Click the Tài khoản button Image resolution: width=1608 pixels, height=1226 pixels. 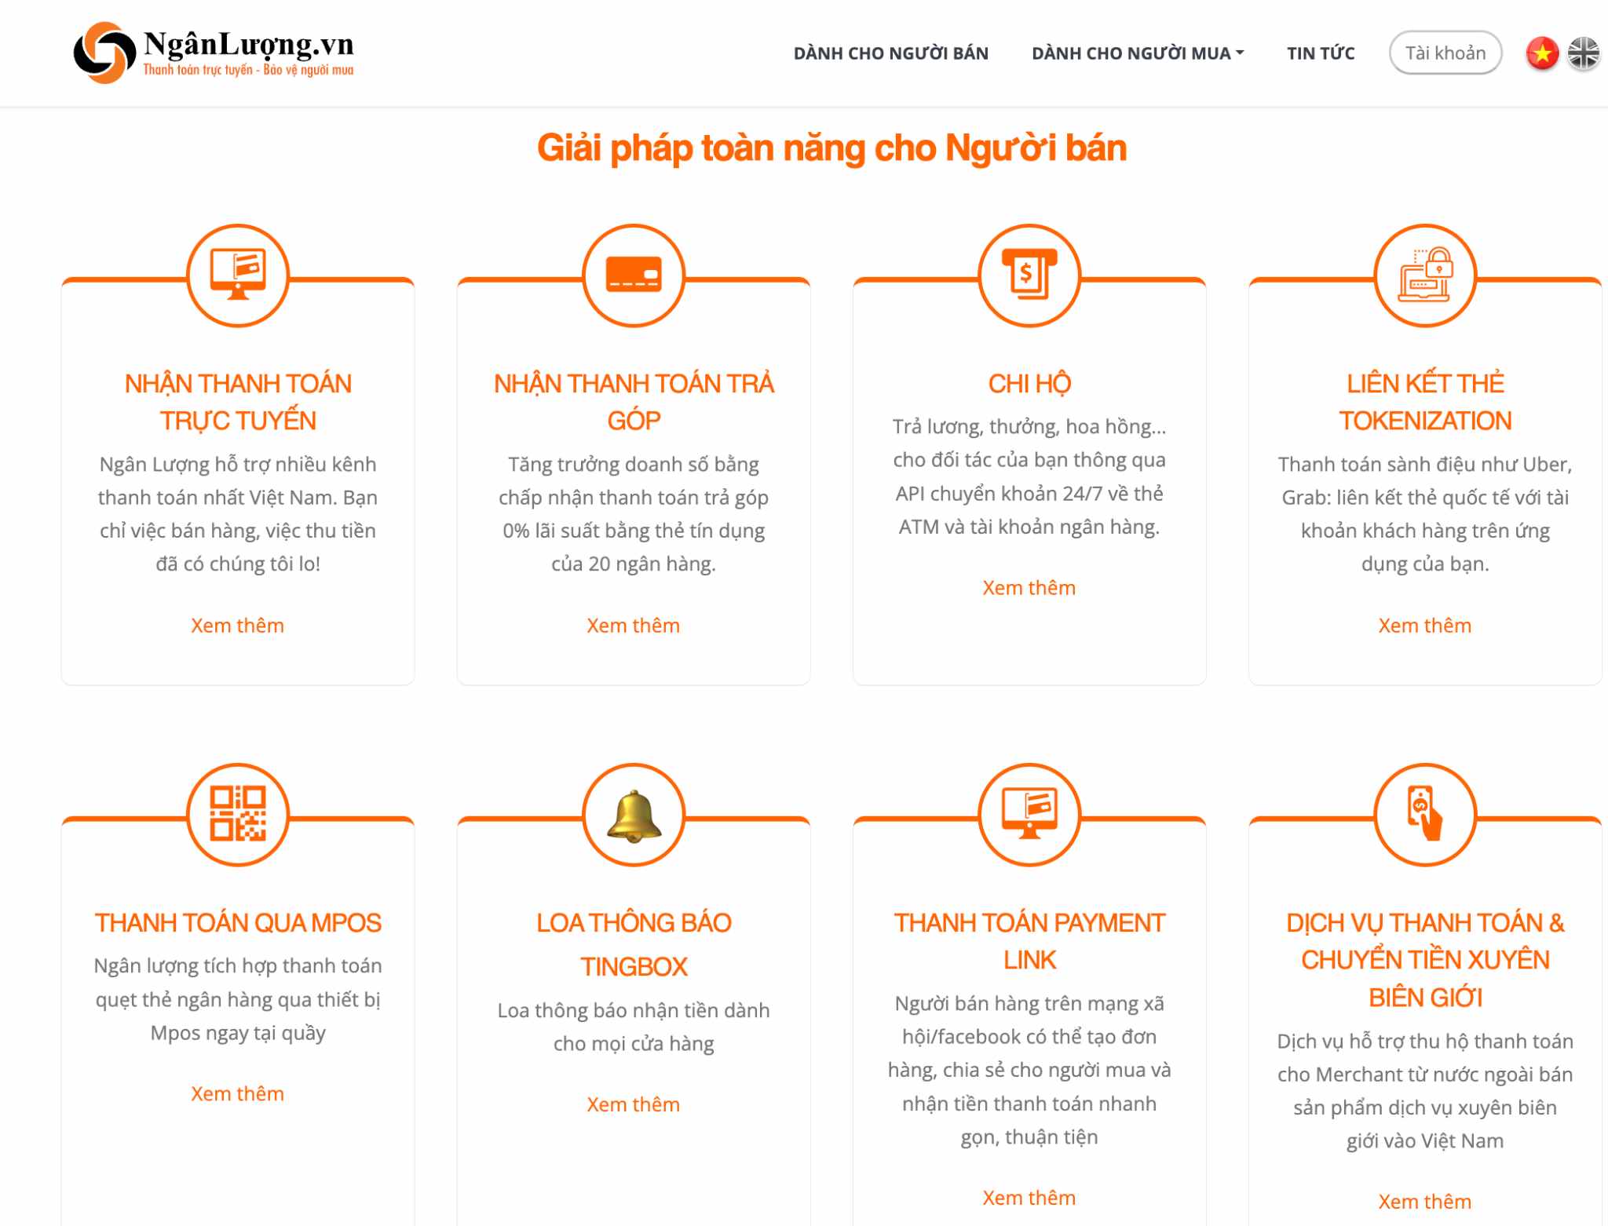(1445, 53)
